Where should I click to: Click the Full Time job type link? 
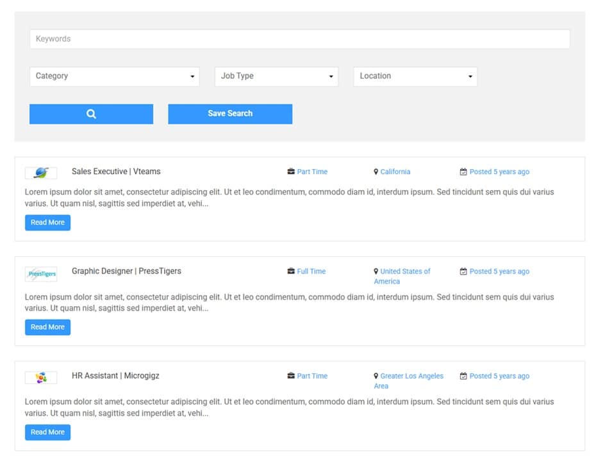pos(311,271)
